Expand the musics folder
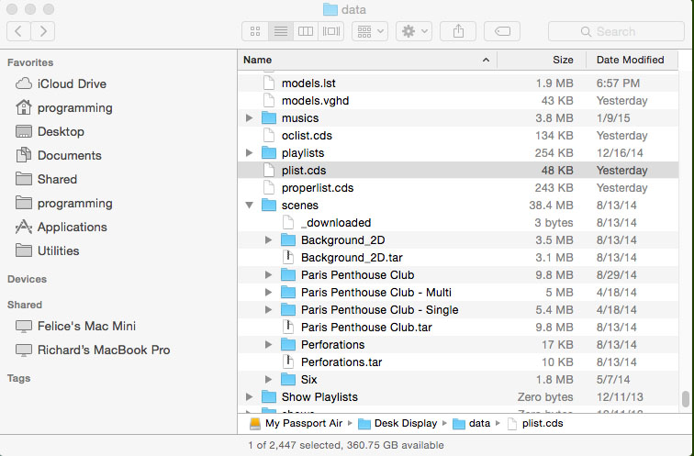The width and height of the screenshot is (694, 456). pos(250,118)
